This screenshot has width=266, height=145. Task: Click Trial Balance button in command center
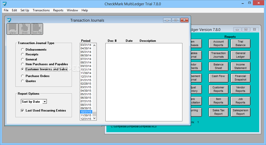click(240, 44)
